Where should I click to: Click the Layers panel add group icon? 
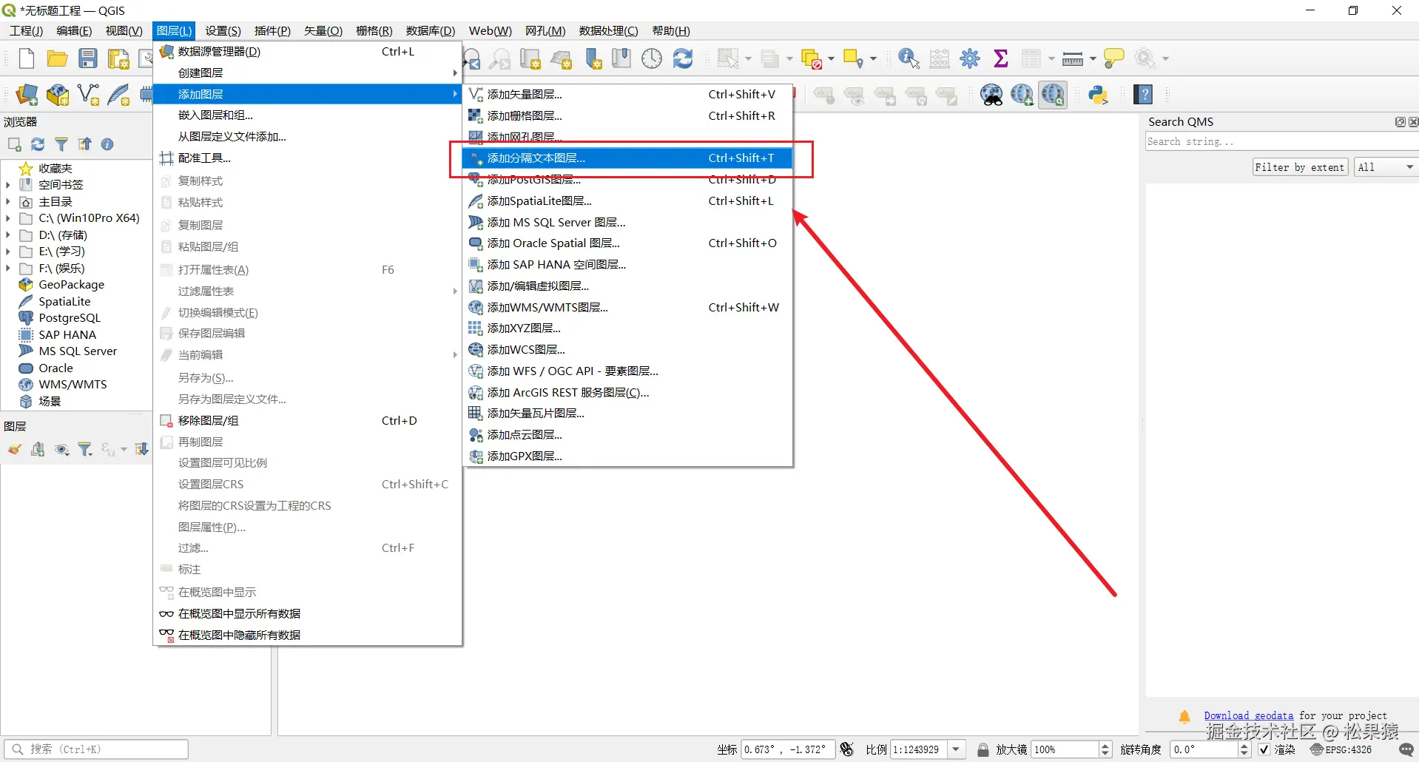[38, 449]
